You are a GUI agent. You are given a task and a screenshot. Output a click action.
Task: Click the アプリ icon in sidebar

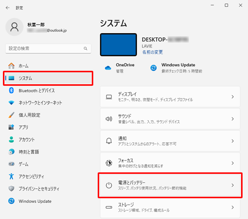(11, 127)
